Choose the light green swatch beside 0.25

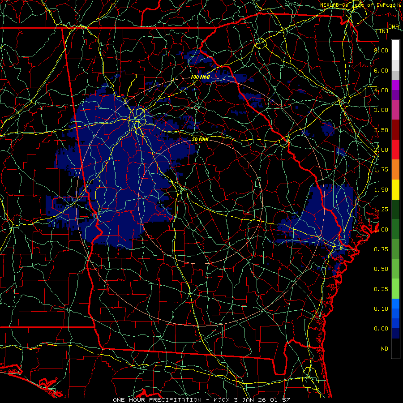tap(395, 289)
